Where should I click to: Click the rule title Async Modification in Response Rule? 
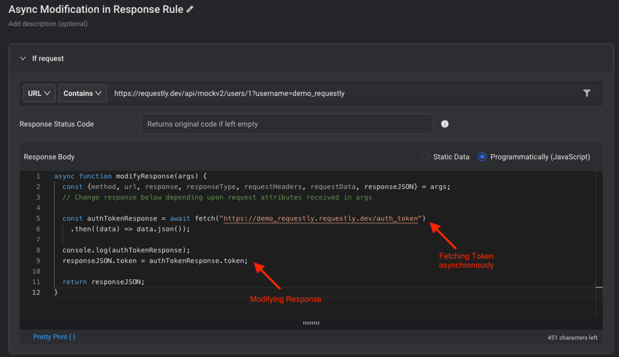pyautogui.click(x=95, y=9)
